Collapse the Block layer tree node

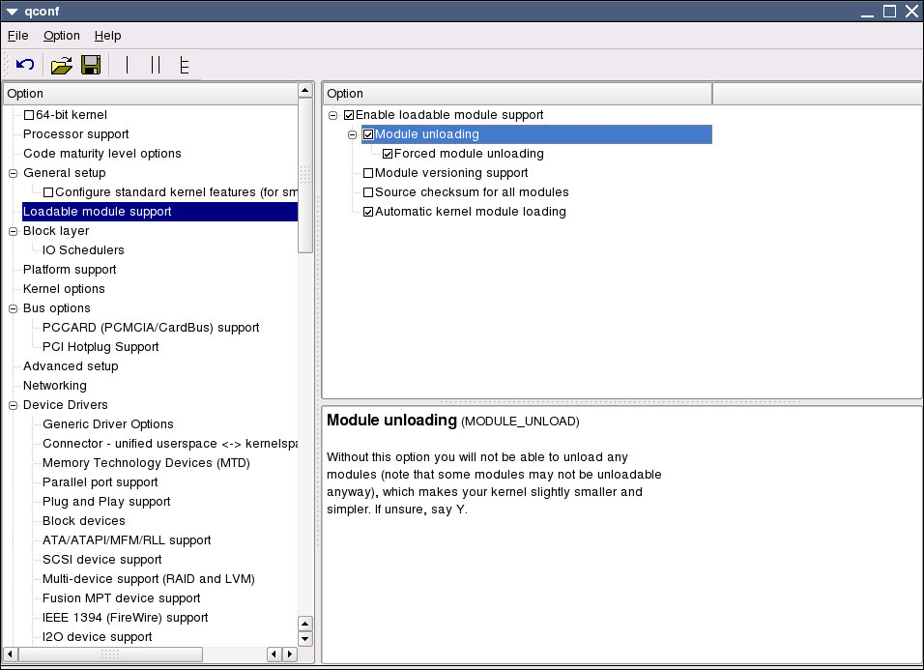coord(13,231)
